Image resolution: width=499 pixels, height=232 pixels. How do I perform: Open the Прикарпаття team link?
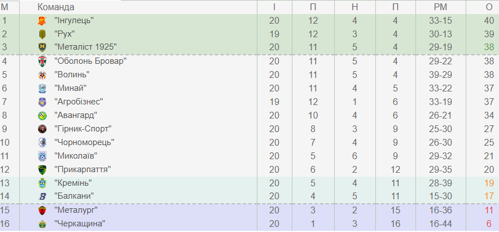(82, 169)
